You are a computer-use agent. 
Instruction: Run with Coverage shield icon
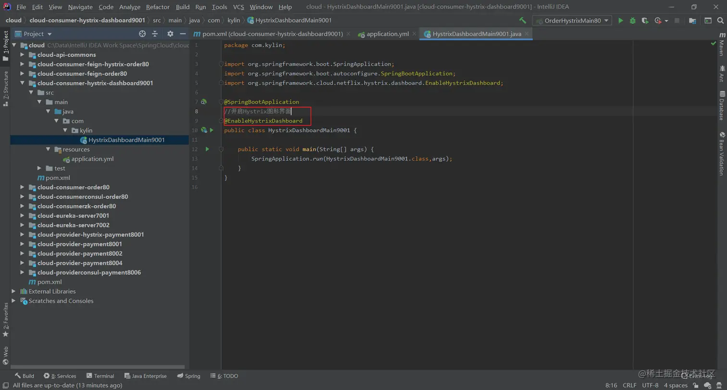(x=645, y=21)
